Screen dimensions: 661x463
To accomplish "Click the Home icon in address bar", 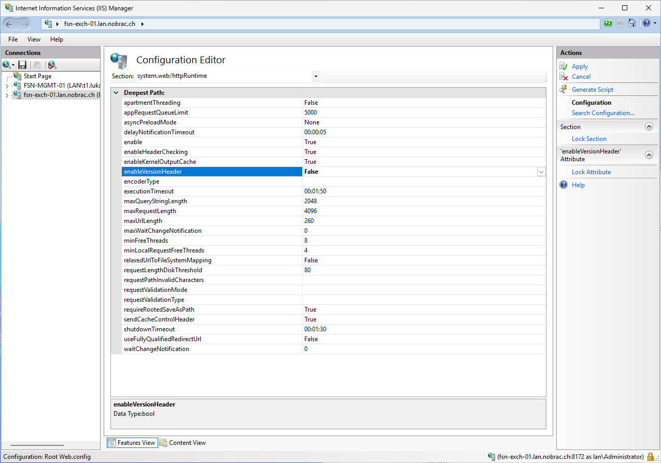I will pos(632,23).
